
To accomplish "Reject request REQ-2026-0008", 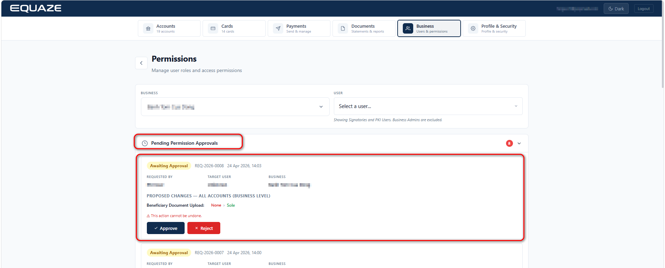I will point(204,228).
